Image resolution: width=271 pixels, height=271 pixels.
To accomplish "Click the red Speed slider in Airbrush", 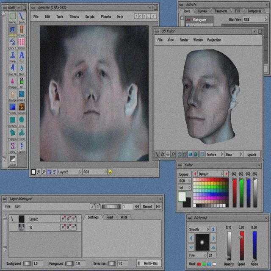I will click(x=242, y=246).
